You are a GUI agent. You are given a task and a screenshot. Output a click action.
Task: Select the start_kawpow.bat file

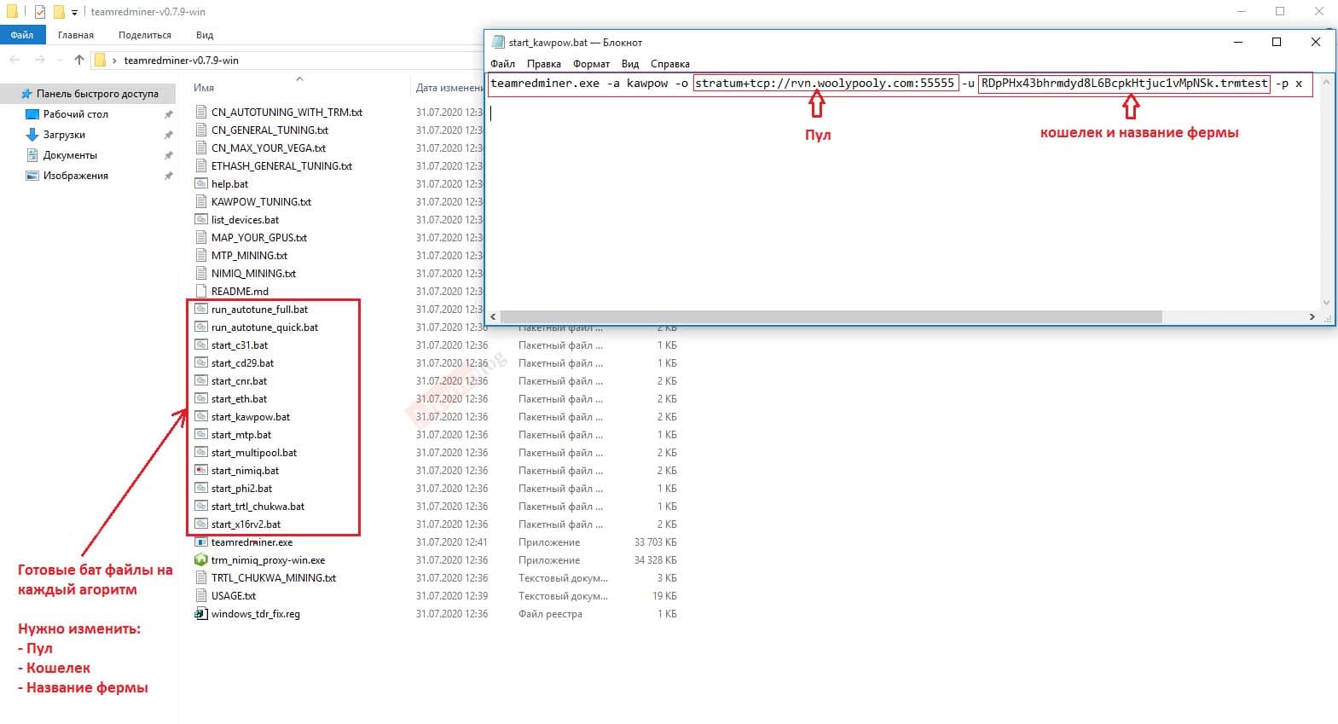click(251, 417)
